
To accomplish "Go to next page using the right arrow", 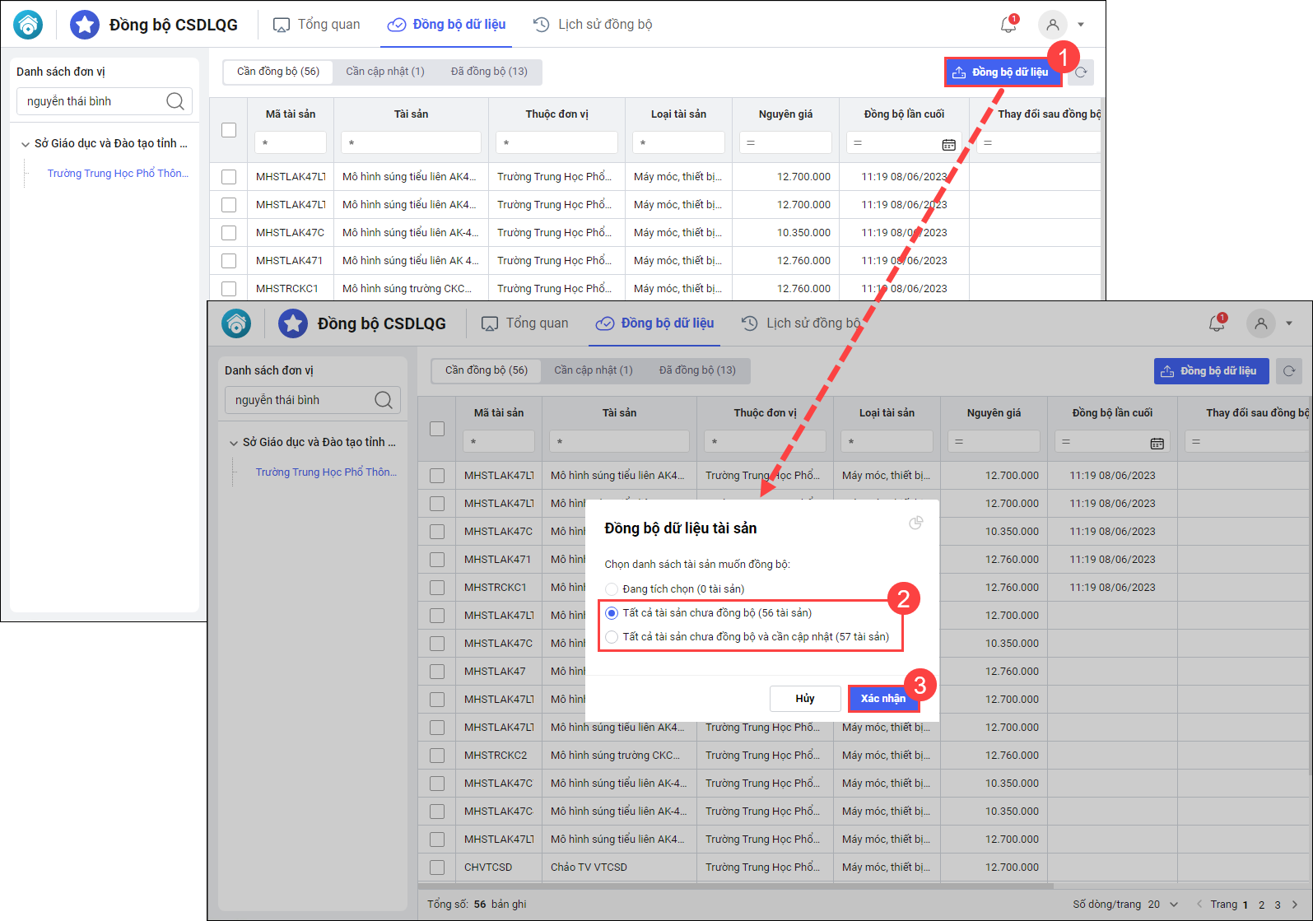I will 1295,905.
